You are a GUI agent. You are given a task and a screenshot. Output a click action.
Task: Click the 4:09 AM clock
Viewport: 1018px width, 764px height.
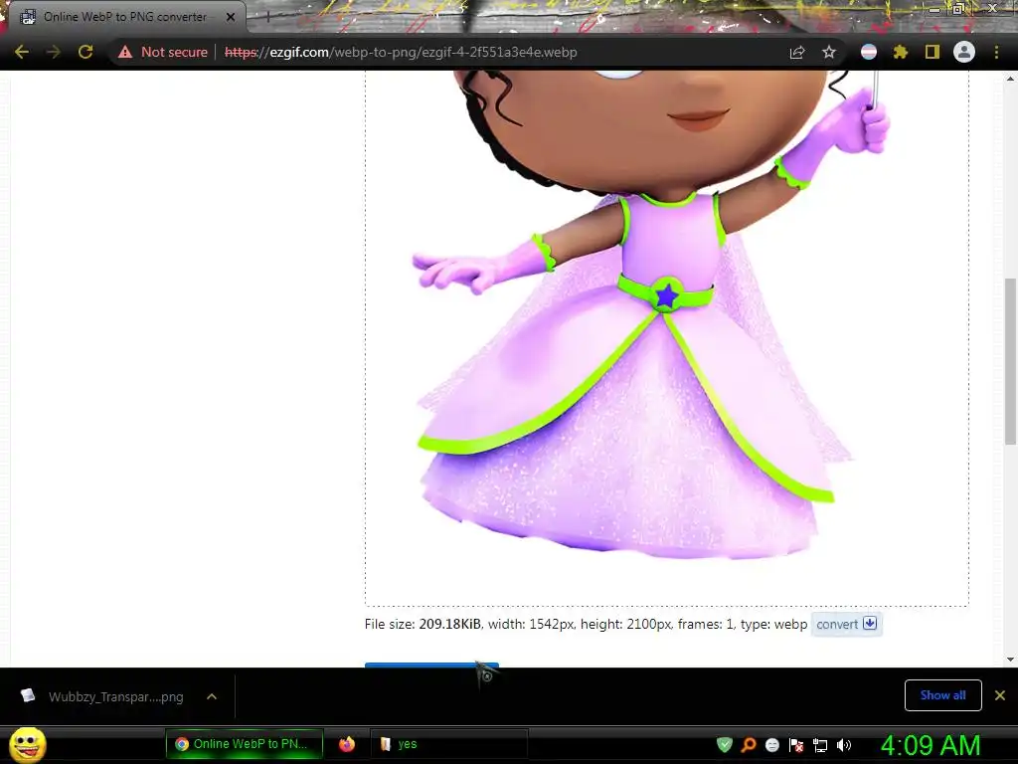pyautogui.click(x=931, y=745)
